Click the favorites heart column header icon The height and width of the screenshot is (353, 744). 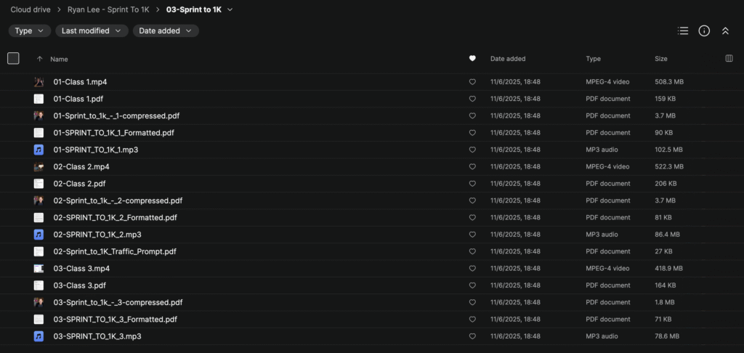pyautogui.click(x=472, y=59)
